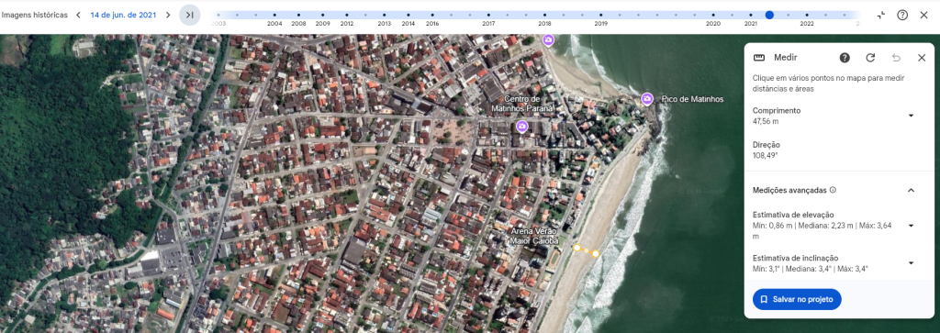Collapse the Medições avançadas section
The image size is (940, 333).
(912, 190)
